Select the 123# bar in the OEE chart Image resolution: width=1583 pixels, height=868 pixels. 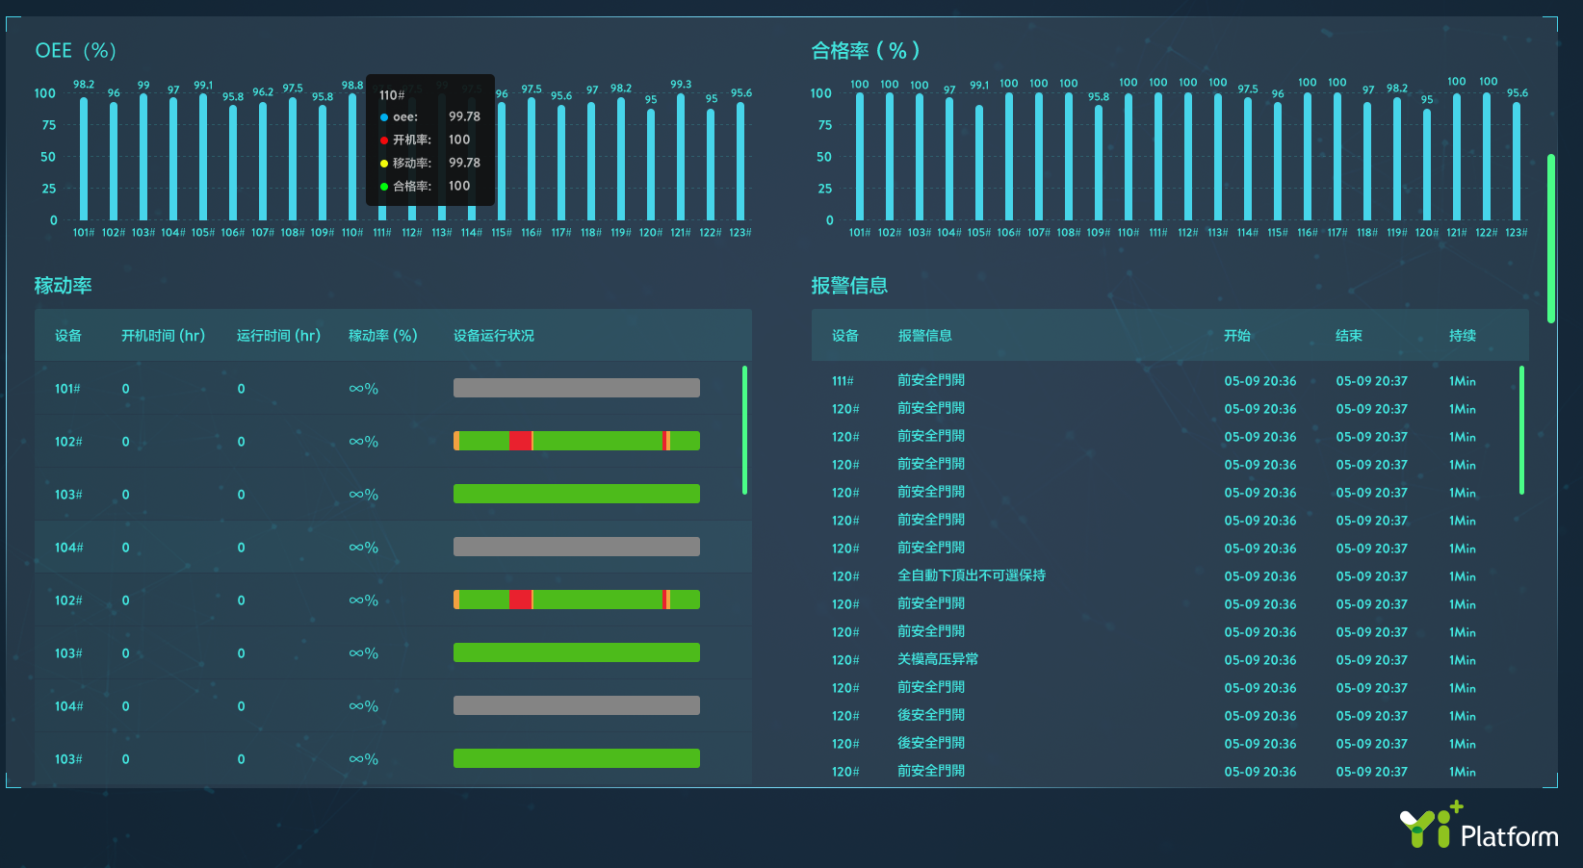[740, 161]
